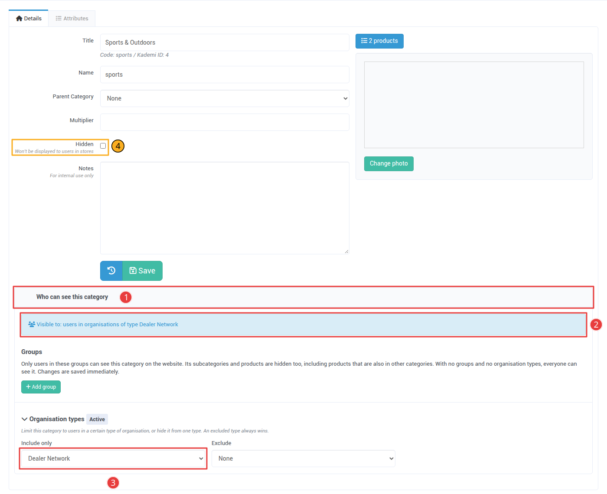Image resolution: width=607 pixels, height=494 pixels.
Task: Click the Groups heading
Action: pyautogui.click(x=32, y=352)
